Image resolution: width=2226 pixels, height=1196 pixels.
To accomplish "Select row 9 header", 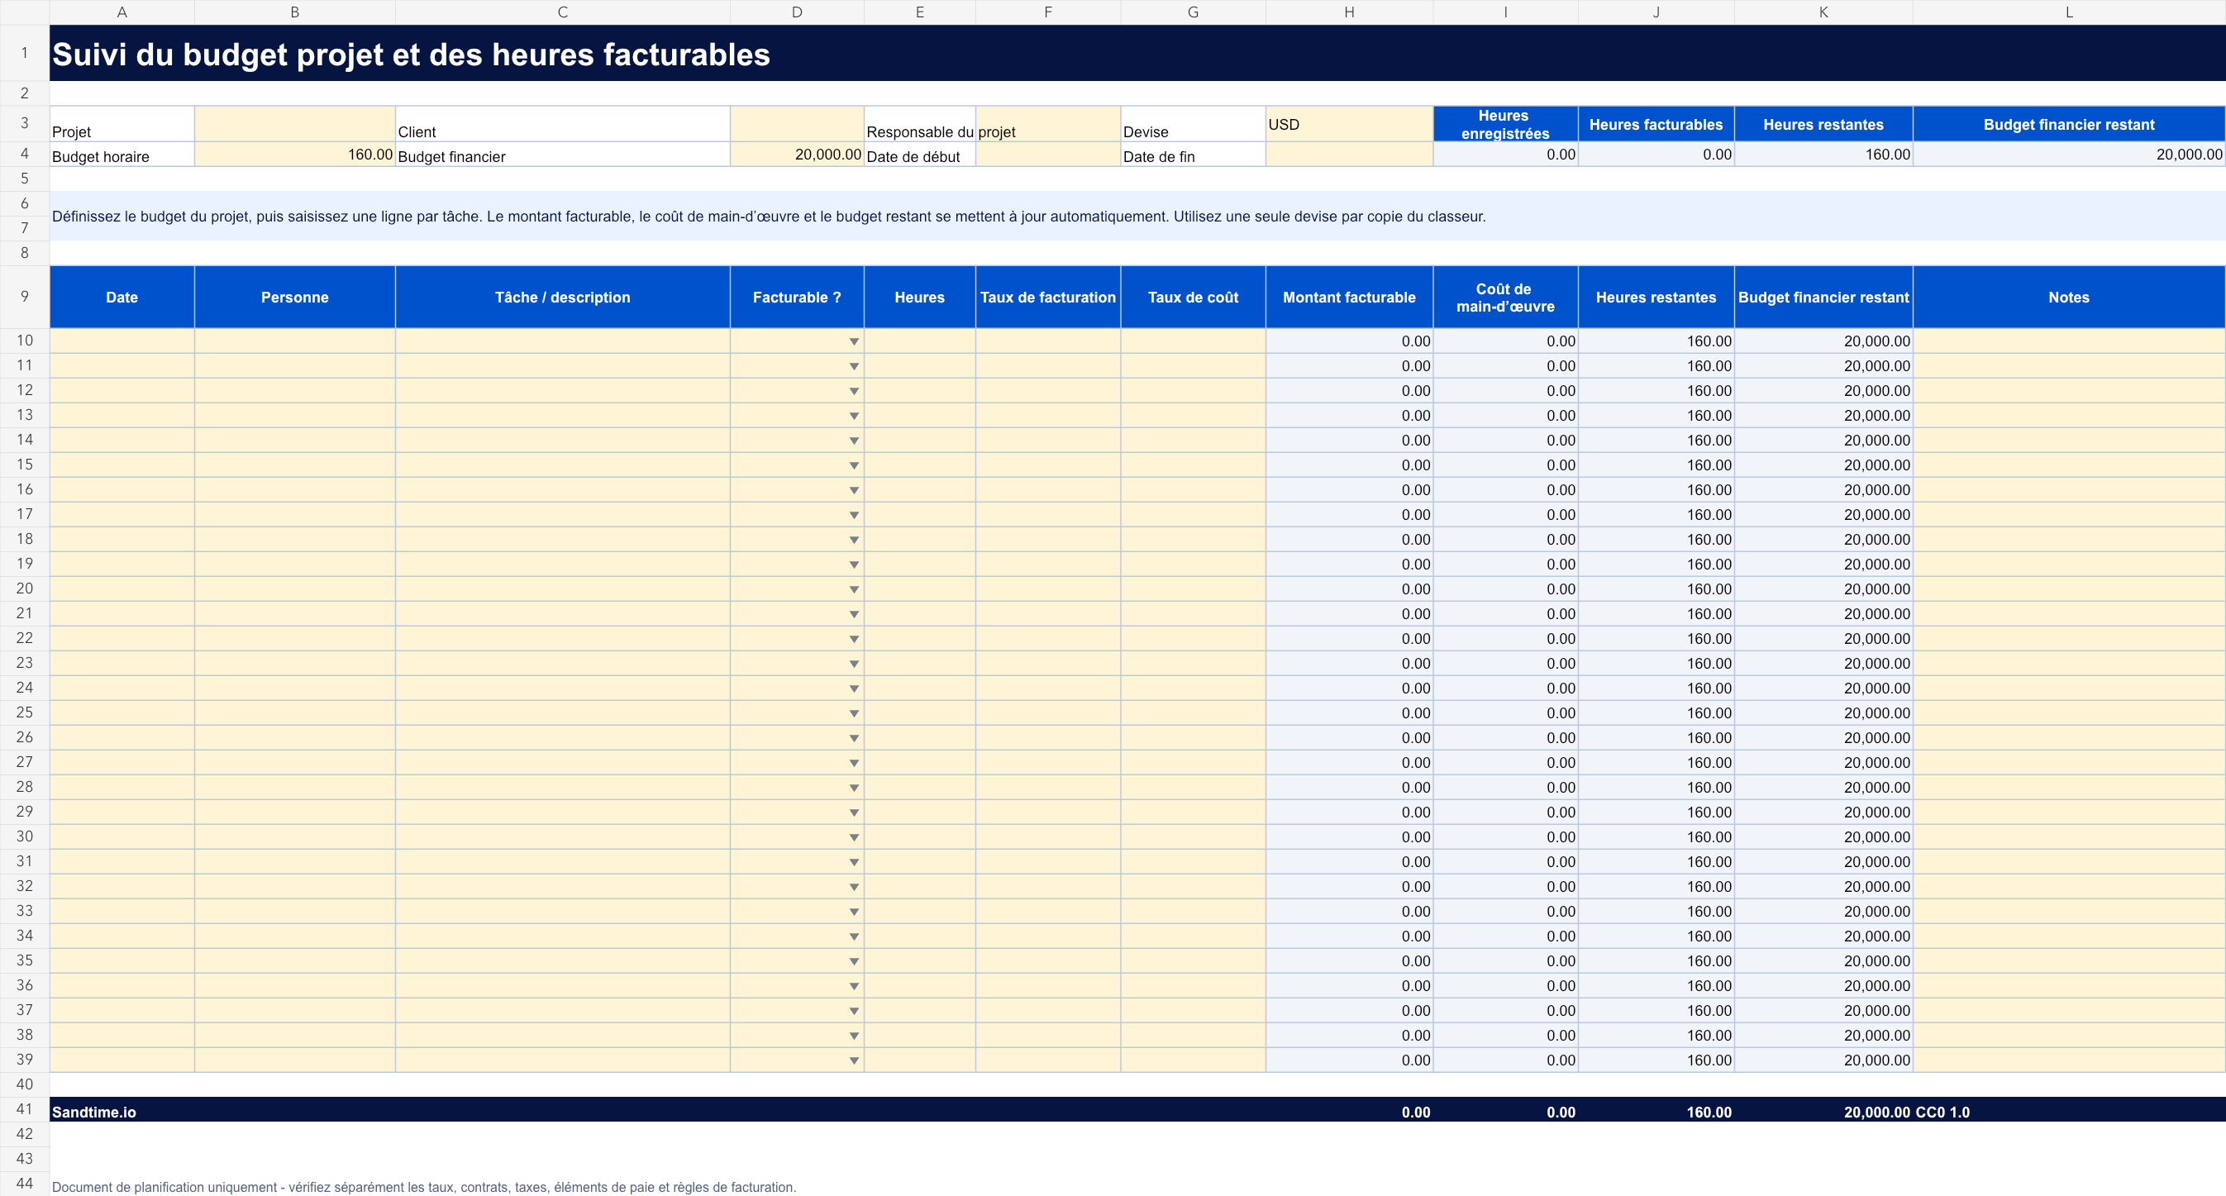I will (x=24, y=297).
